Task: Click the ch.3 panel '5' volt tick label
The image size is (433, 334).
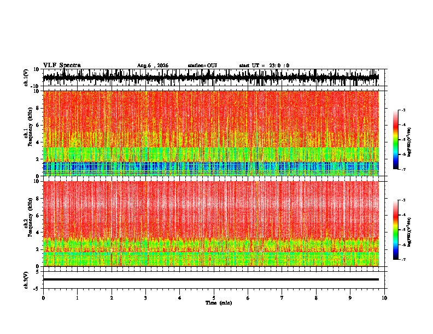Action: (38, 271)
